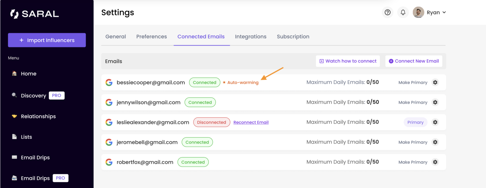Open the notifications bell icon
The width and height of the screenshot is (486, 188).
[x=403, y=12]
